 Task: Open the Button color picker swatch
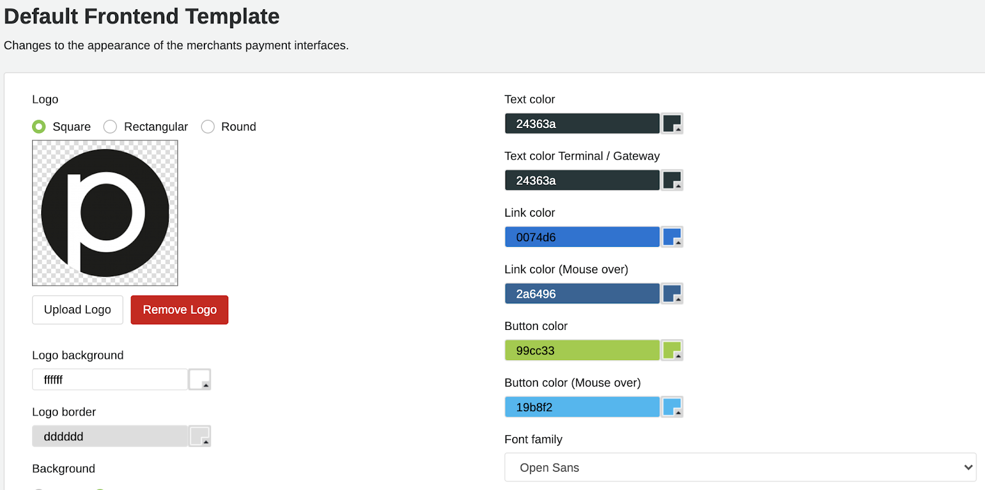pos(672,350)
